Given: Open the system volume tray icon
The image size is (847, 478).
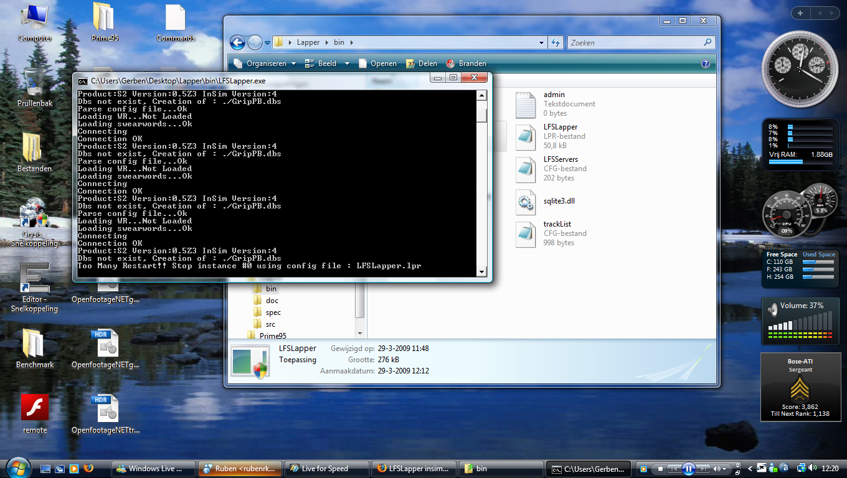Looking at the screenshot, I should [x=813, y=469].
